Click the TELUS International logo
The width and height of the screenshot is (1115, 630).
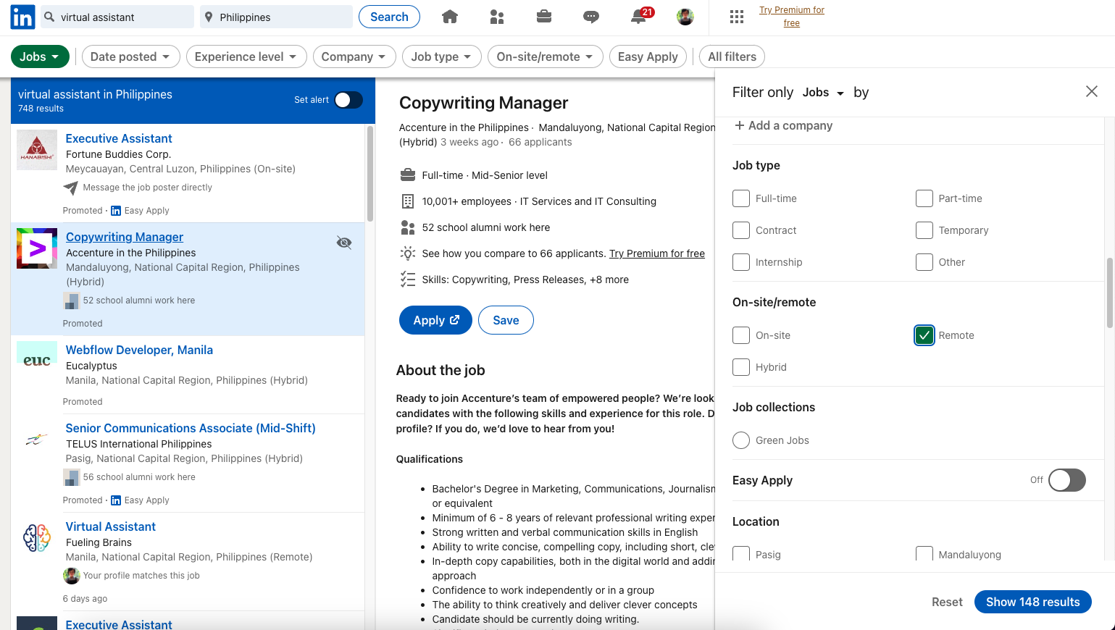tap(37, 440)
